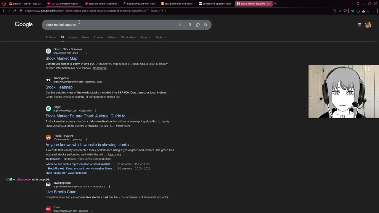Viewport: 379px width, 213px height.
Task: Open the Reddit result options dots
Action: 86,139
